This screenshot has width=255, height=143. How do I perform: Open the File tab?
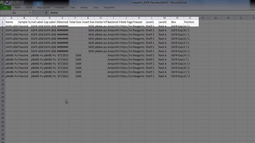(x=5, y=8)
